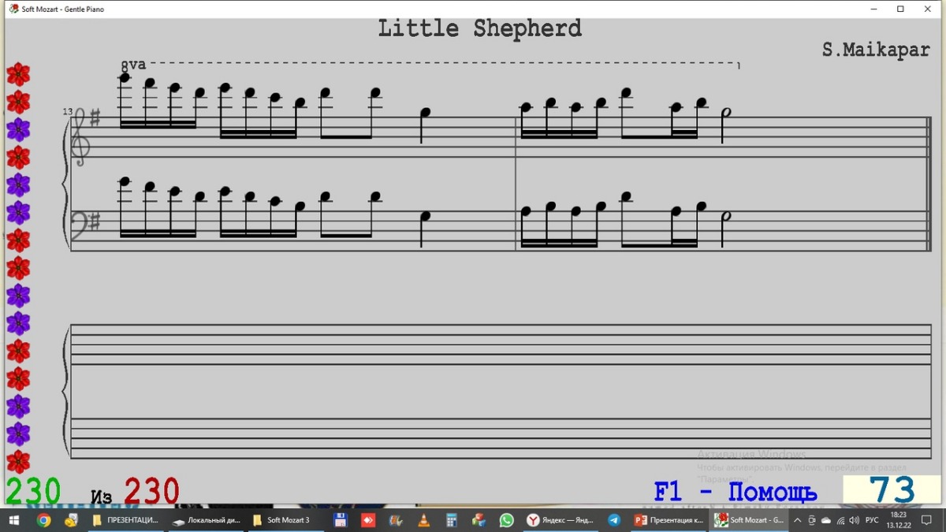
Task: Open the ПРЕЗЕНТАЦИ... folder taskbar window
Action: tap(125, 520)
